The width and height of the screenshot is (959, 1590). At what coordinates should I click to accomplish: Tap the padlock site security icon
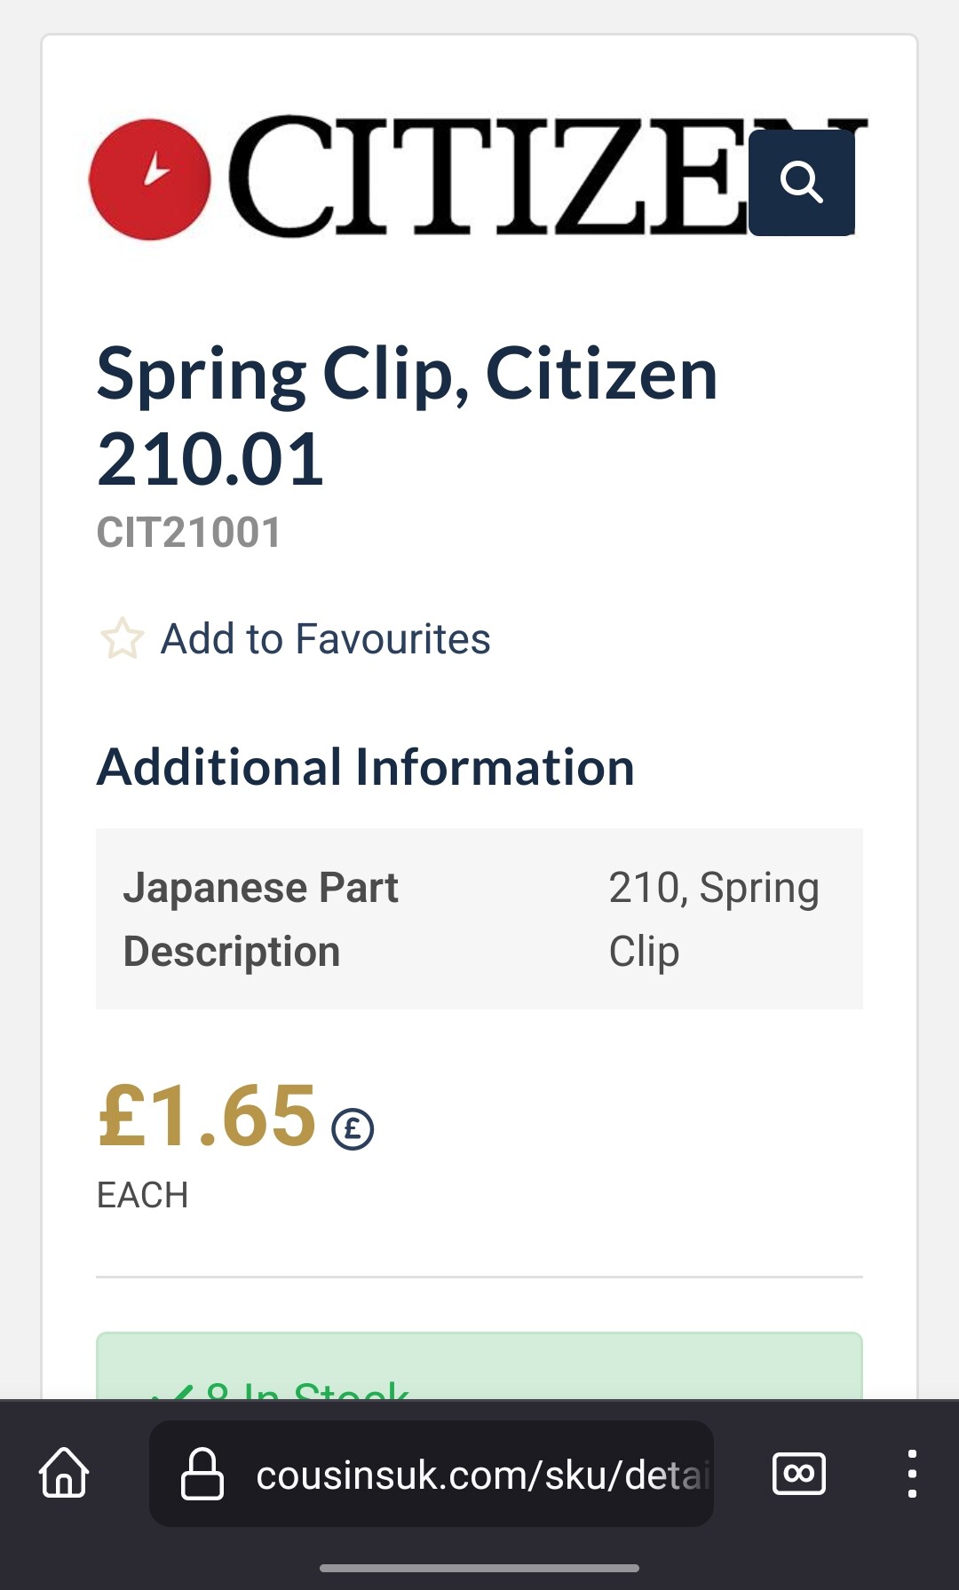coord(202,1474)
